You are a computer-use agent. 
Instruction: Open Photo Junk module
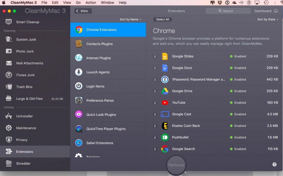click(35, 51)
